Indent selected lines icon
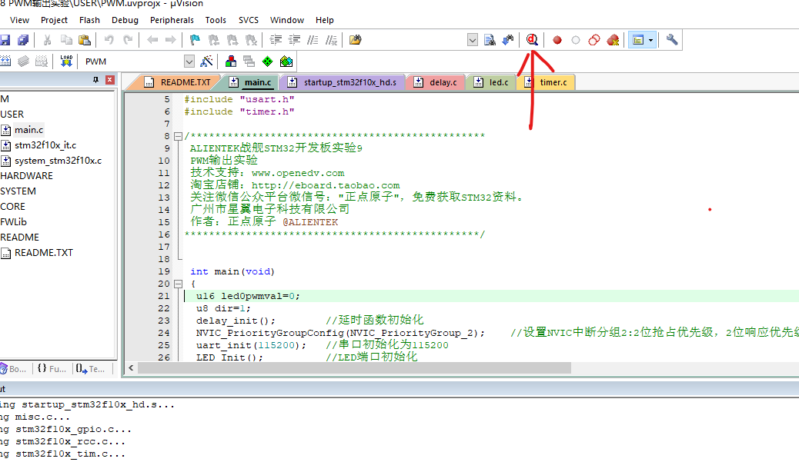 [276, 40]
